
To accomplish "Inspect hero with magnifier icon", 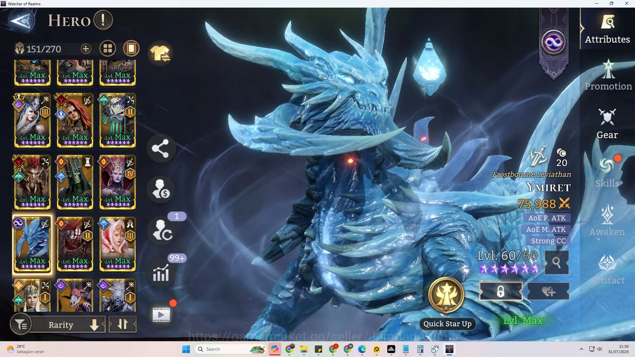I will pyautogui.click(x=557, y=262).
